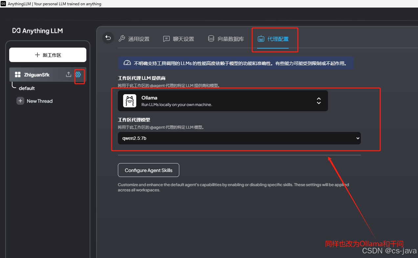The height and width of the screenshot is (258, 418).
Task: Select the 代理配置 tab
Action: pos(273,39)
